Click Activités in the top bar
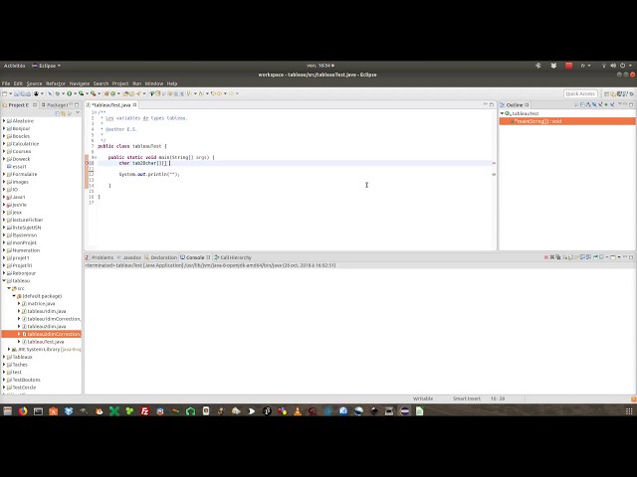The width and height of the screenshot is (637, 477). tap(15, 66)
